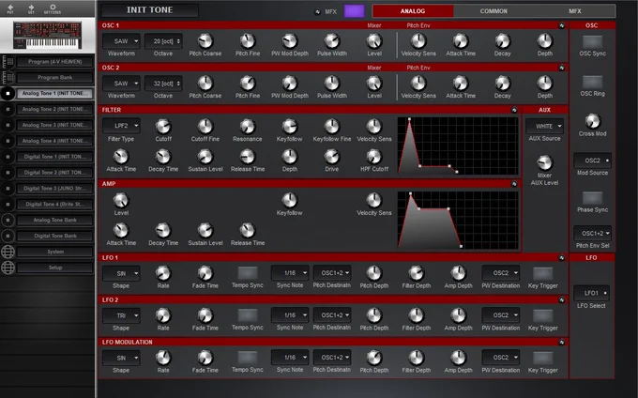Toggle LFO Modulation Tempo Sync
This screenshot has width=638, height=398.
[x=248, y=358]
